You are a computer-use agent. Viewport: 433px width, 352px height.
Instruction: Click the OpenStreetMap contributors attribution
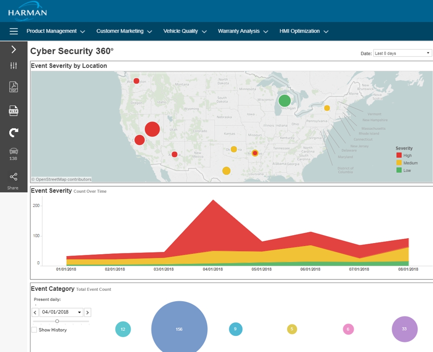pos(61,179)
